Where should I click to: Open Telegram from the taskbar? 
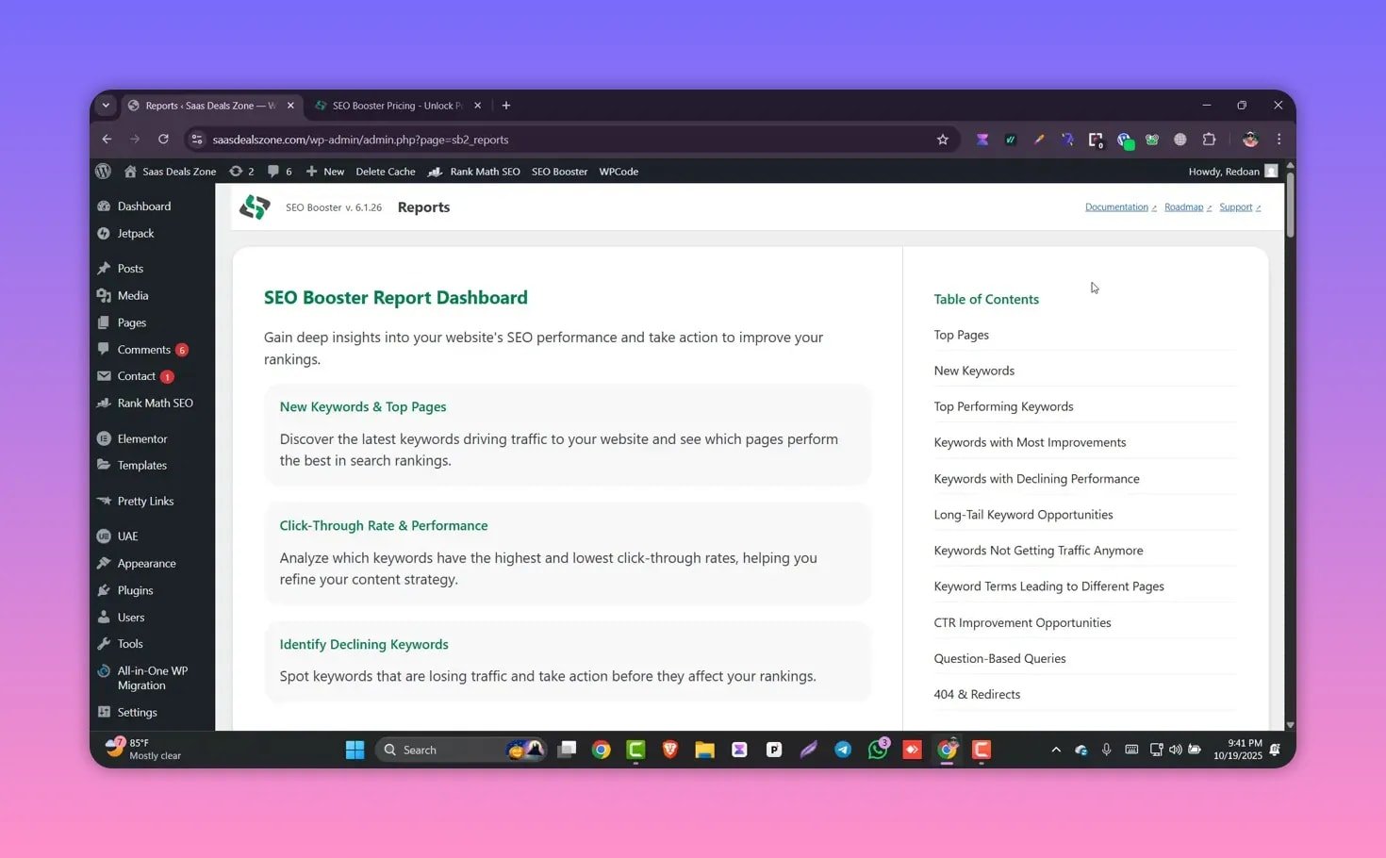click(x=843, y=750)
